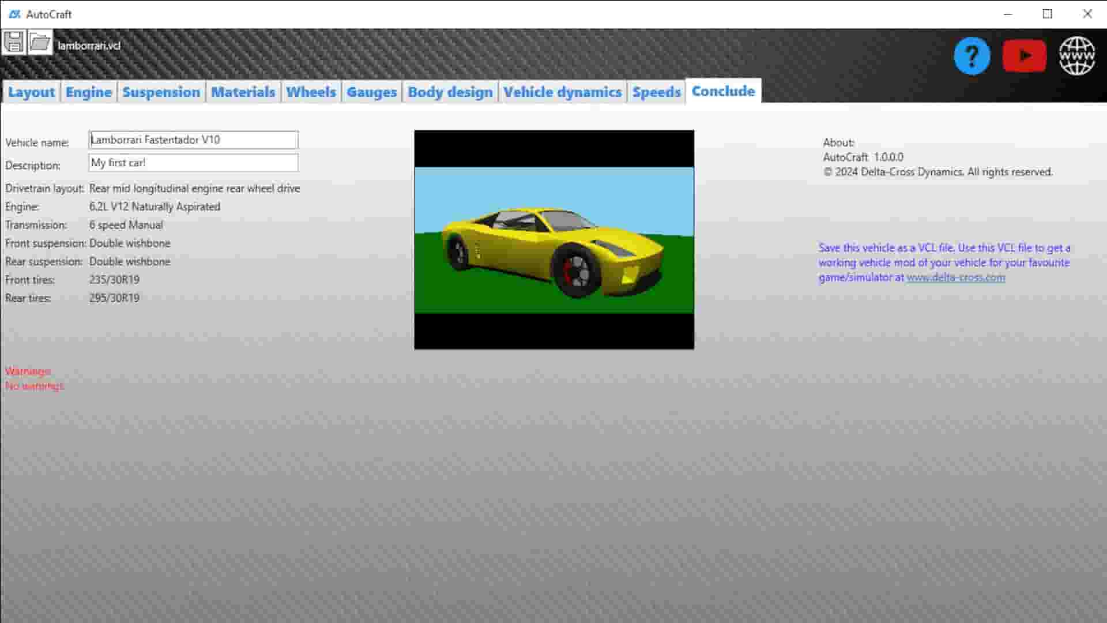Go to the Wheels tab
This screenshot has width=1107, height=623.
[311, 92]
